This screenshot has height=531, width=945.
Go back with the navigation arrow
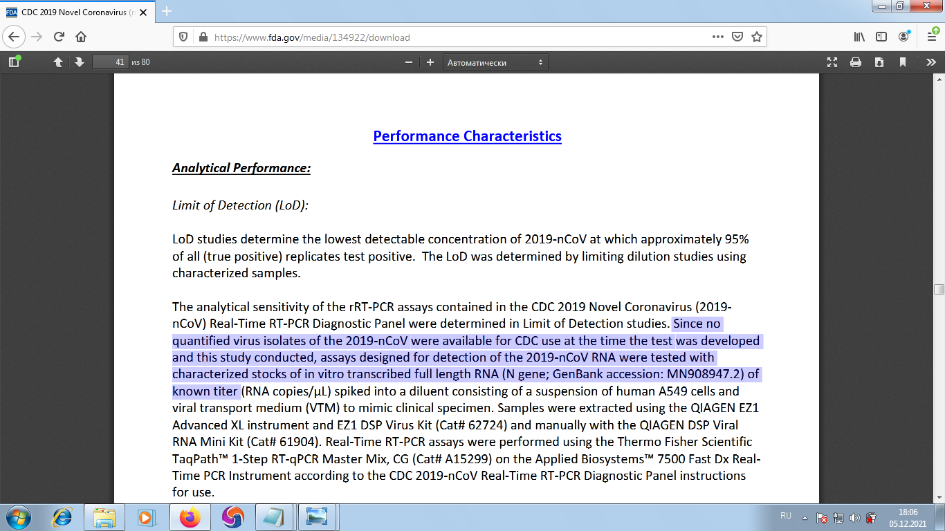coord(12,37)
